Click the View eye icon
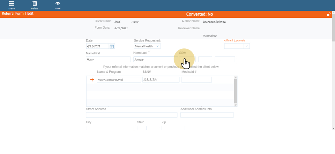This screenshot has width=335, height=154. (58, 4)
